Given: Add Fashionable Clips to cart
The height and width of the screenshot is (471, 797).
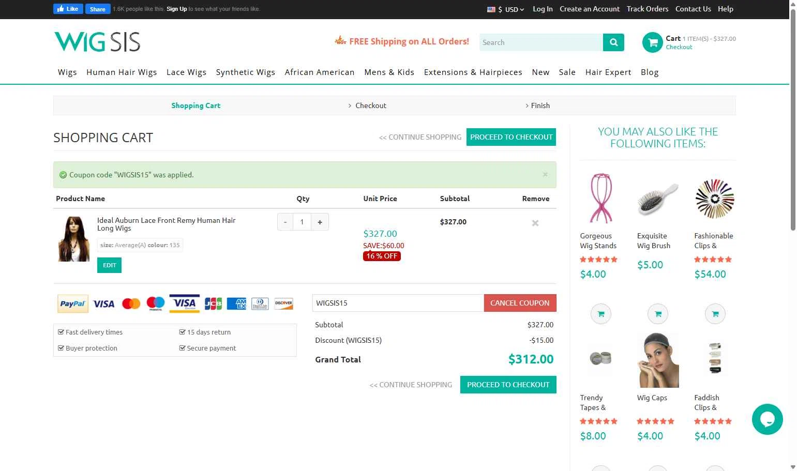Looking at the screenshot, I should (715, 314).
